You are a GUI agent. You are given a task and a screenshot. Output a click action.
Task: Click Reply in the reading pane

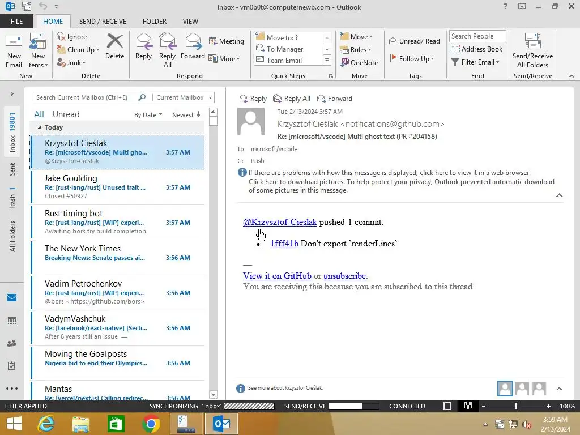click(x=253, y=99)
